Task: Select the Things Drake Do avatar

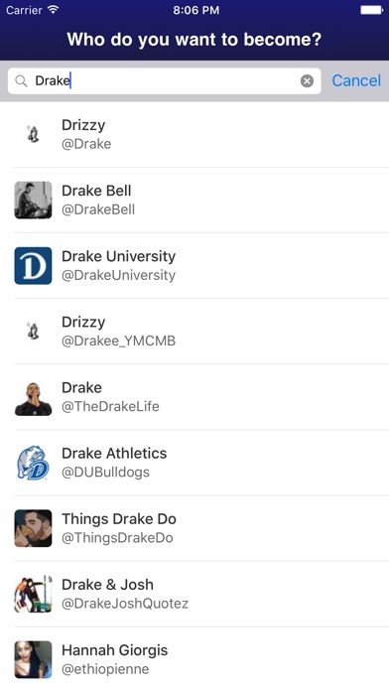Action: [x=33, y=528]
